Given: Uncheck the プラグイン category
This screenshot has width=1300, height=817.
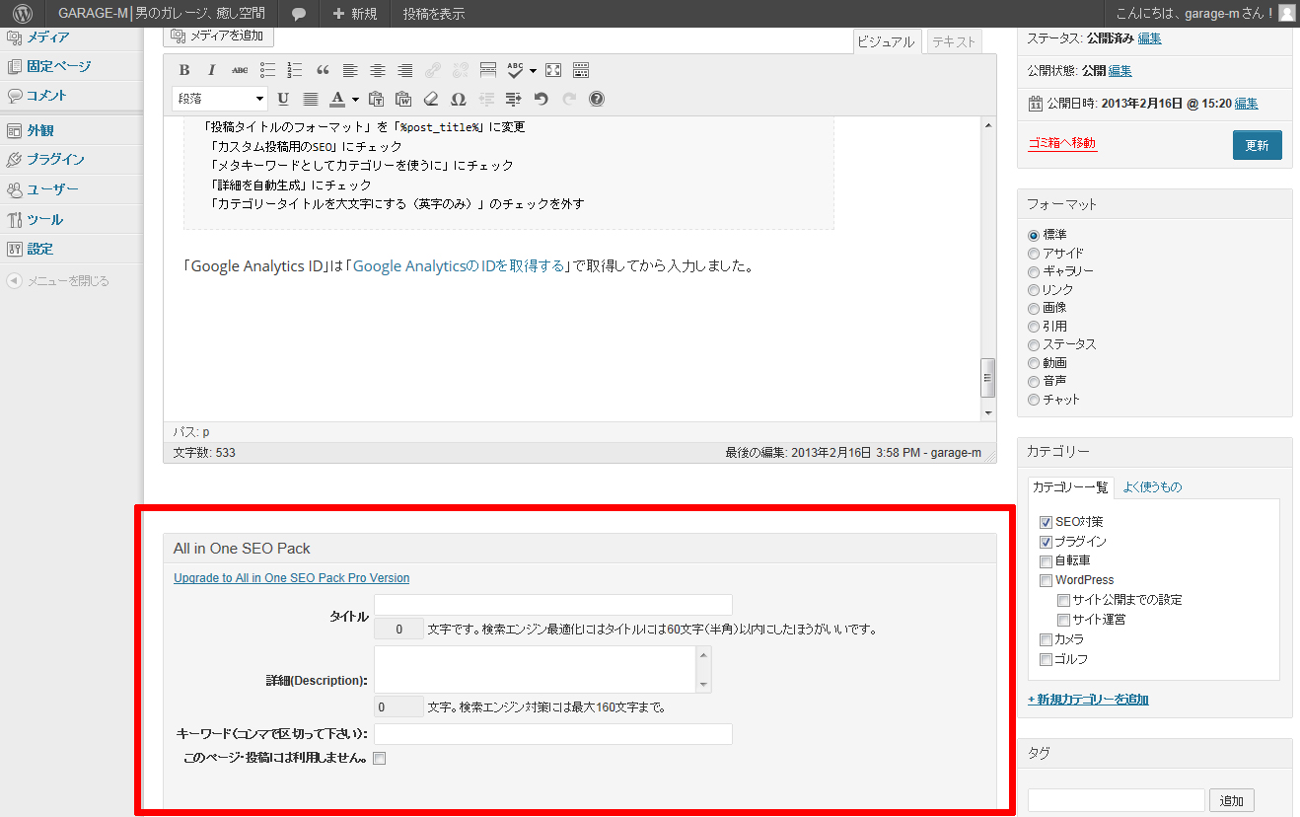Looking at the screenshot, I should [x=1046, y=542].
